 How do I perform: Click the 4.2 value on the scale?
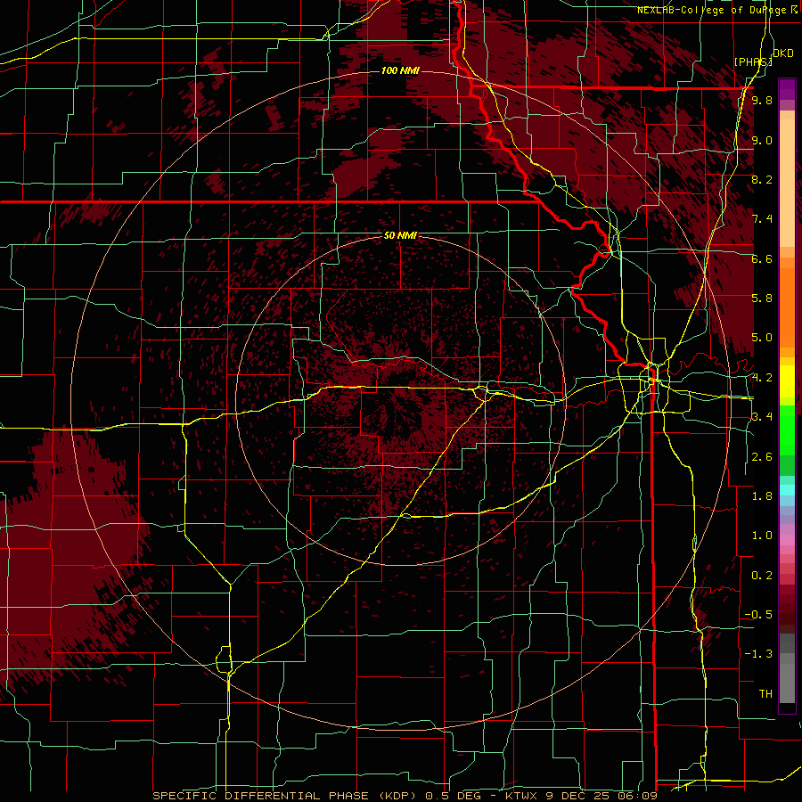[x=762, y=378]
